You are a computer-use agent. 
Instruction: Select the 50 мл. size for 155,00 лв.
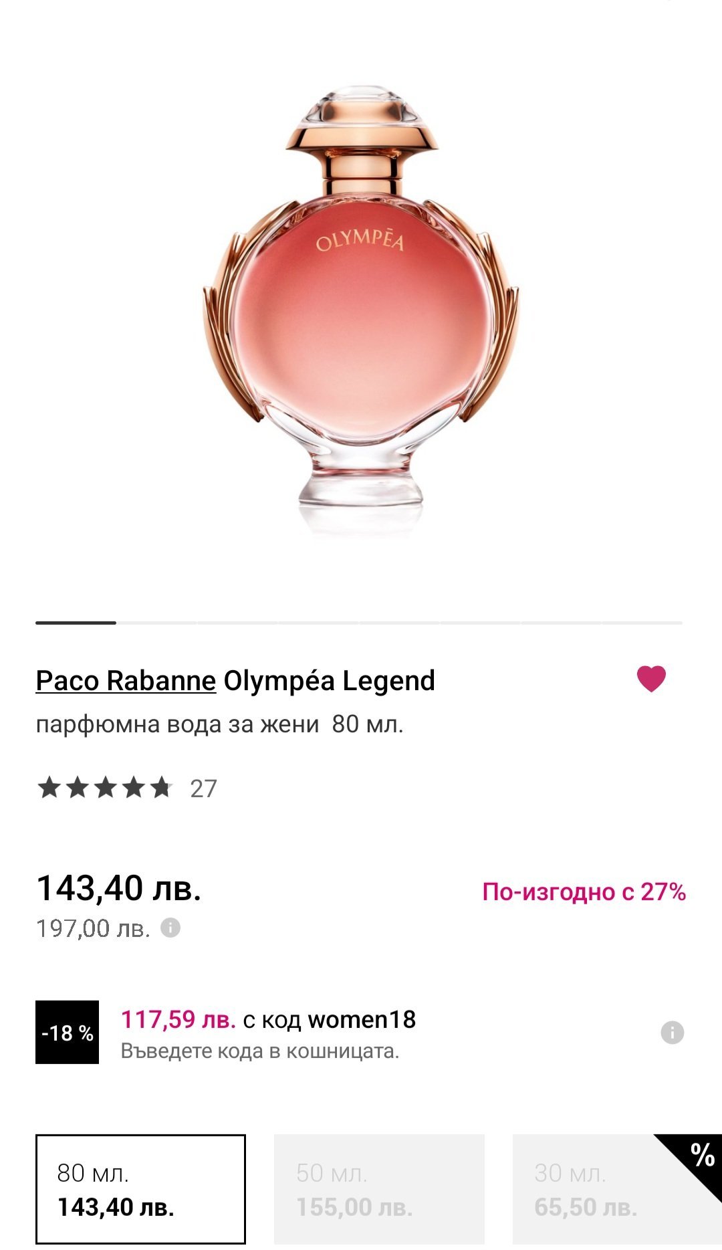pyautogui.click(x=379, y=1189)
